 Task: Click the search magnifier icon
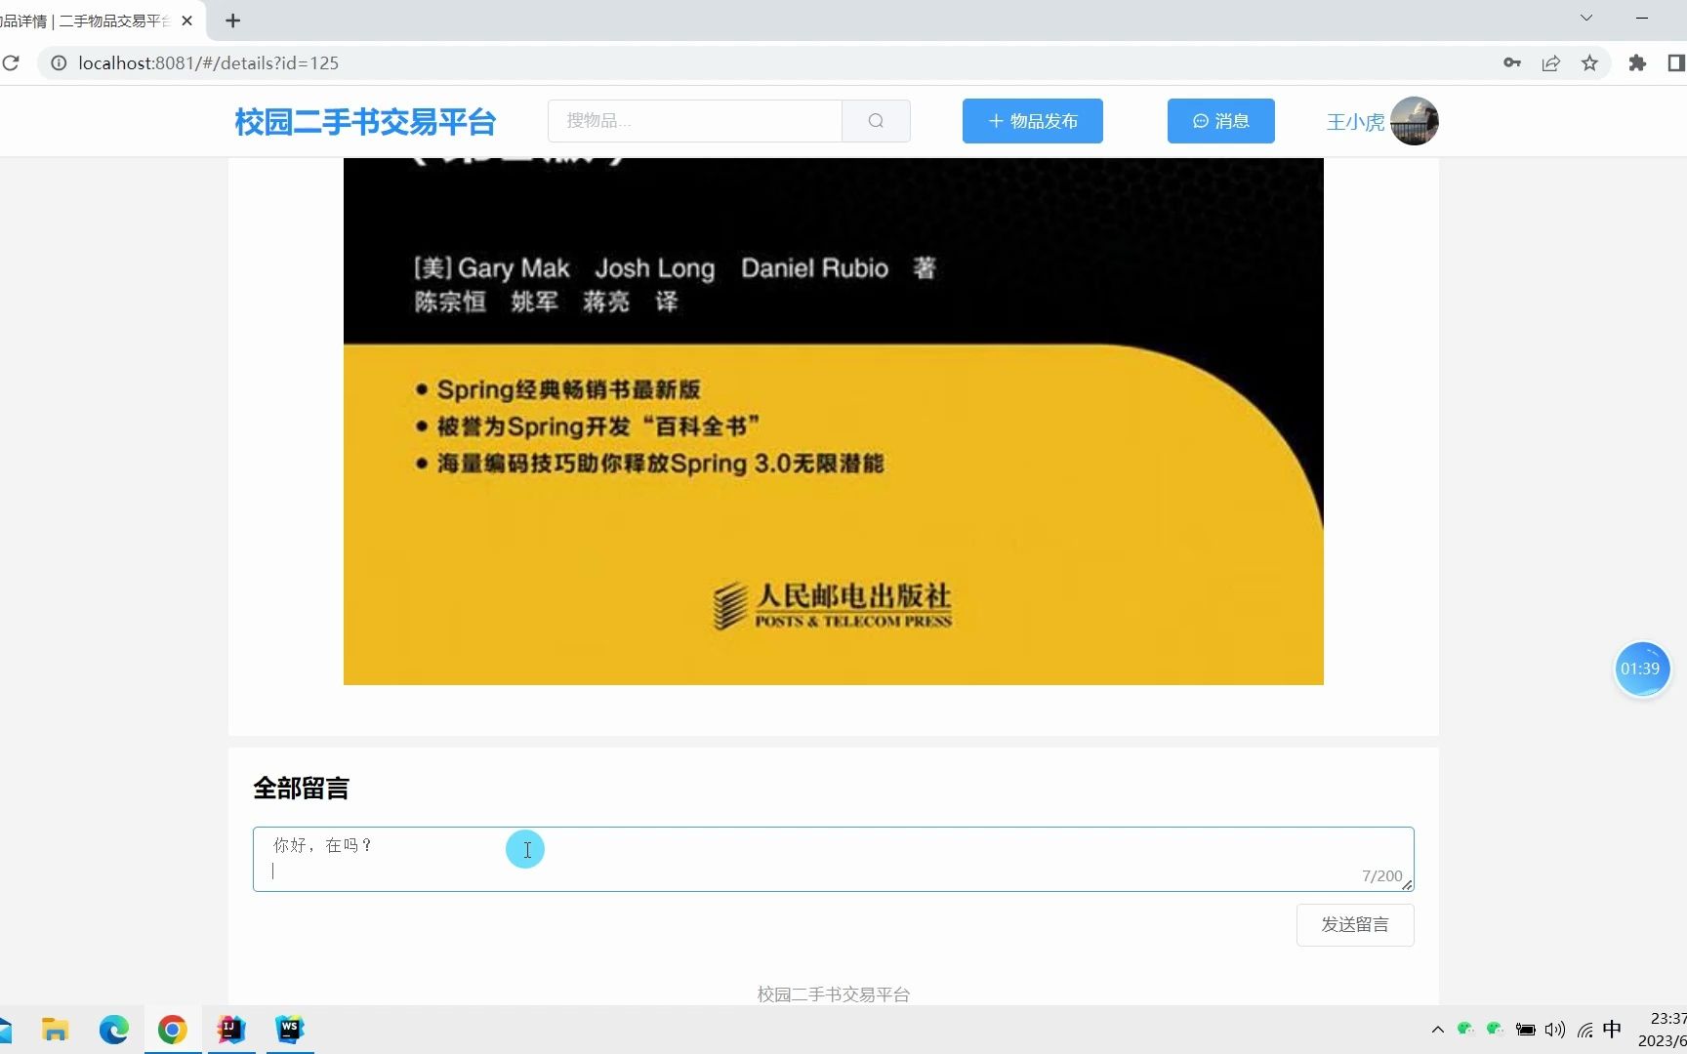(875, 120)
